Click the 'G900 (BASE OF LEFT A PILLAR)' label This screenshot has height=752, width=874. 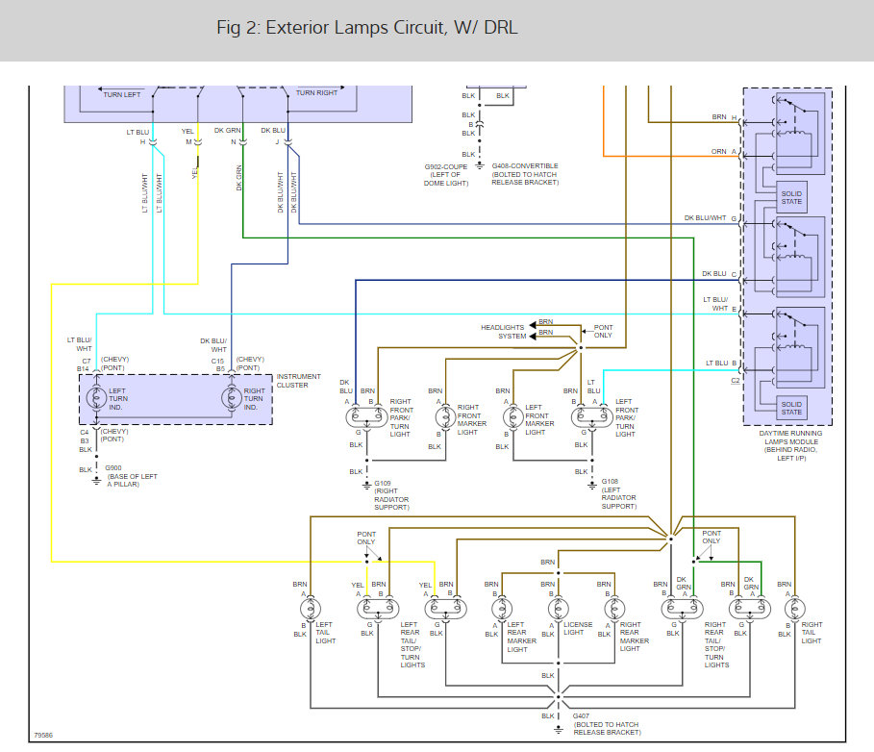point(131,476)
